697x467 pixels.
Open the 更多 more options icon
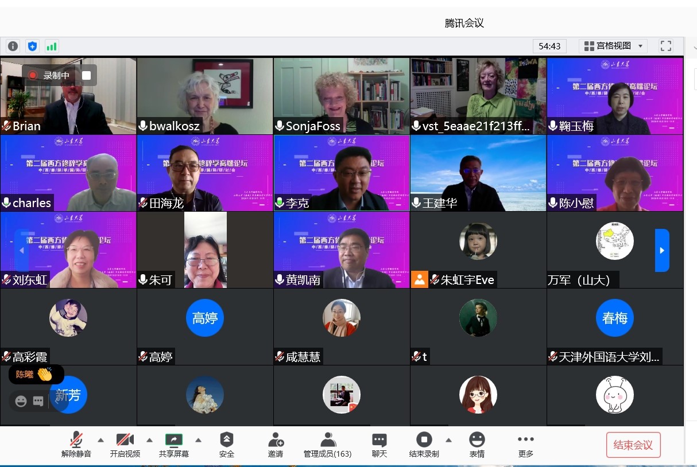pyautogui.click(x=525, y=445)
